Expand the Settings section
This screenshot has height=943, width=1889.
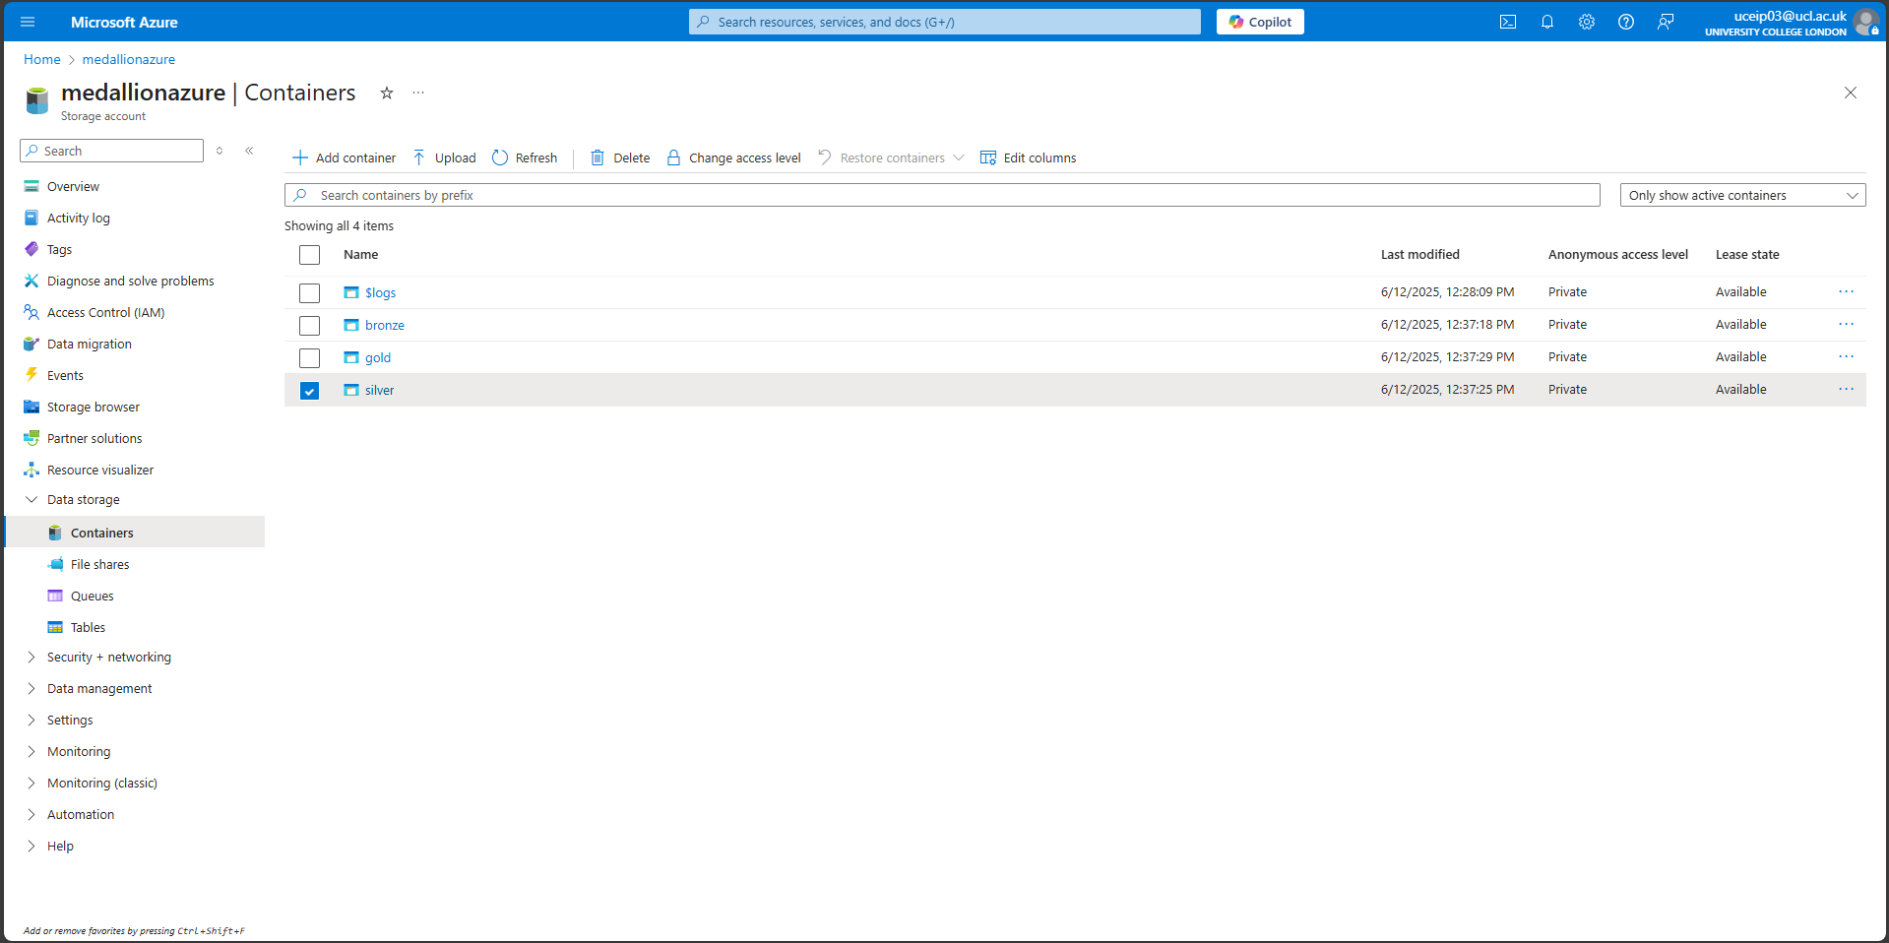(x=31, y=720)
